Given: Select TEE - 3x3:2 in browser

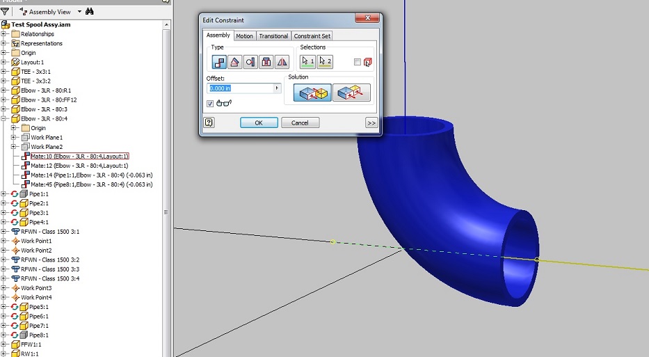Looking at the screenshot, I should 35,81.
